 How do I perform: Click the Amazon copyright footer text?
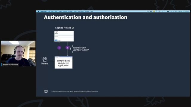click(x=75, y=92)
